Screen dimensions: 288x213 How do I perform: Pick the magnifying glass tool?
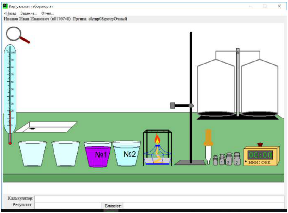[x=17, y=35]
